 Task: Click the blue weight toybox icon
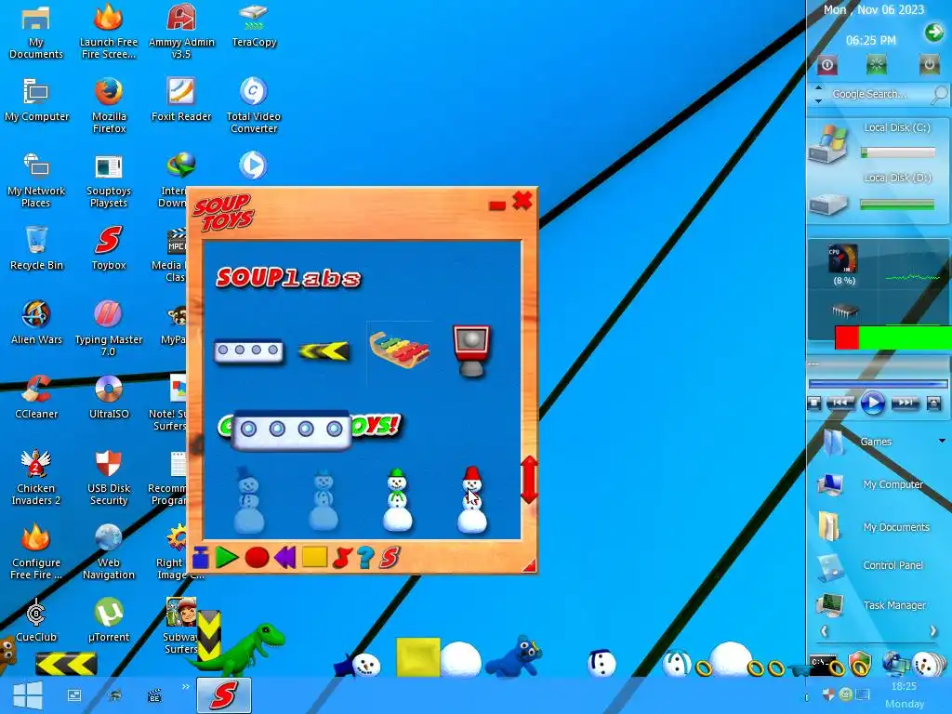pos(201,558)
